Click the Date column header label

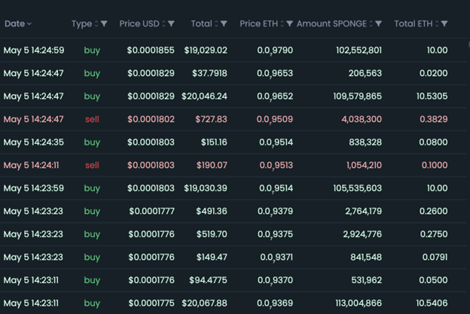pyautogui.click(x=14, y=24)
